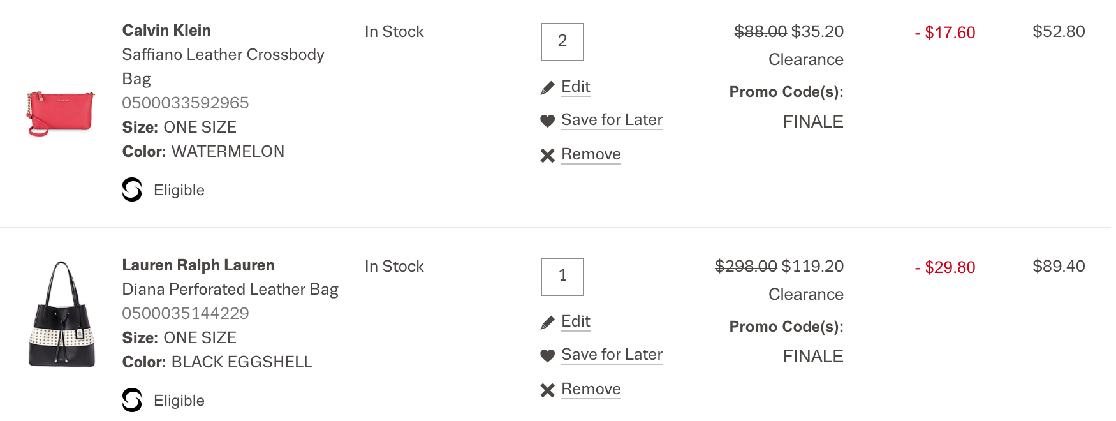Open the black eggshell bag thumbnail
This screenshot has width=1116, height=421.
(62, 314)
